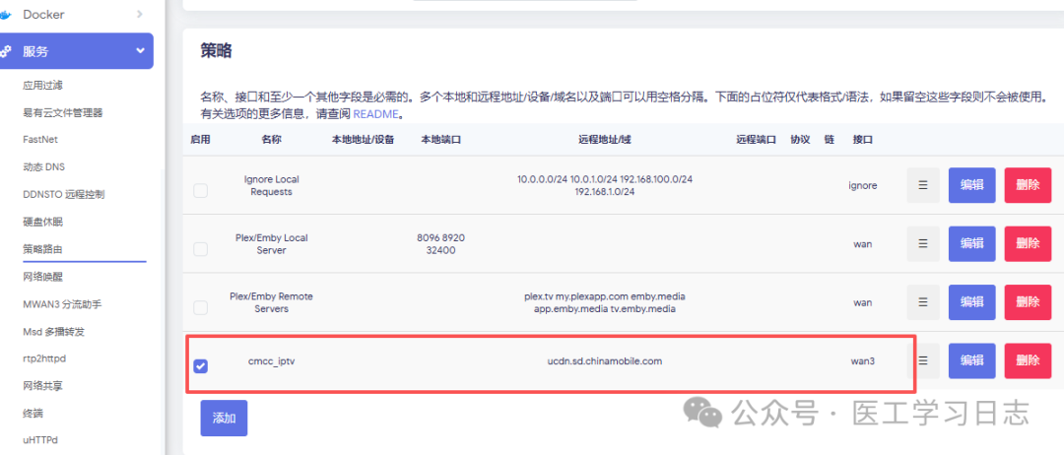1064x455 pixels.
Task: Click drag handle icon for Ignore Local Requests
Action: pyautogui.click(x=922, y=185)
